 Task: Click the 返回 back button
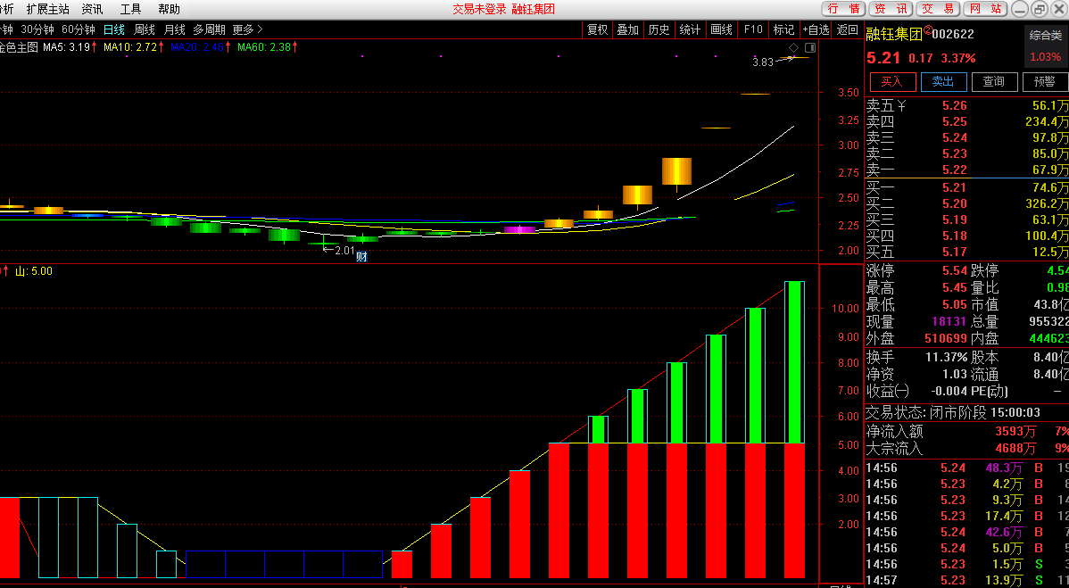pyautogui.click(x=848, y=29)
